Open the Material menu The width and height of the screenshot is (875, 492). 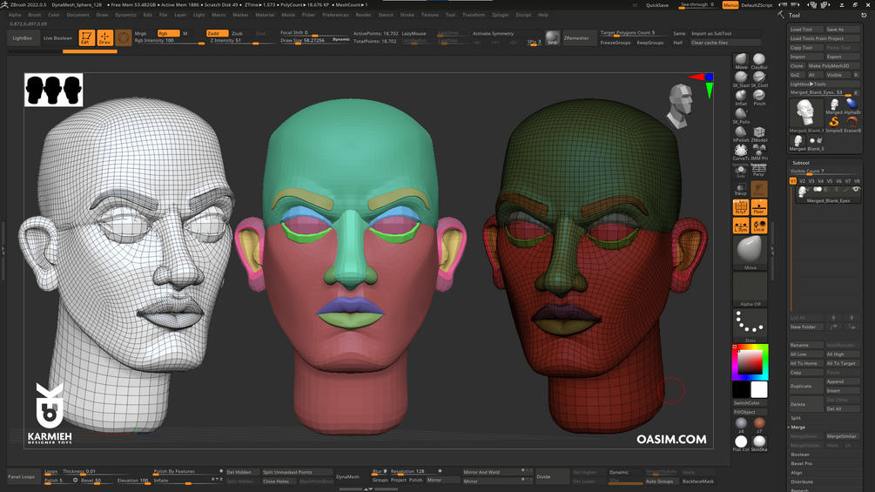click(265, 15)
